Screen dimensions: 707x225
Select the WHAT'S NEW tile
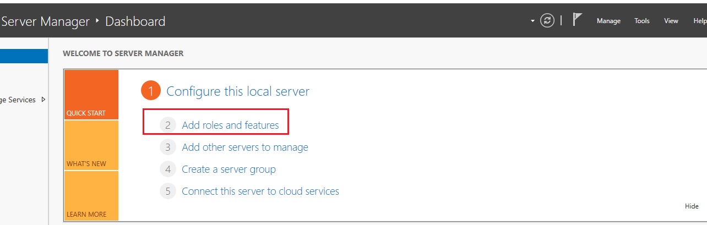tap(91, 145)
